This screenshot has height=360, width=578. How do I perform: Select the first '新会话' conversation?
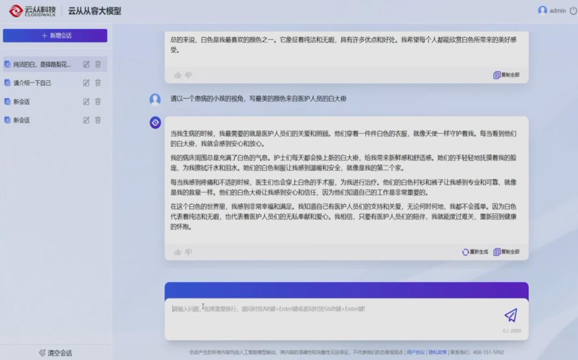tap(21, 101)
